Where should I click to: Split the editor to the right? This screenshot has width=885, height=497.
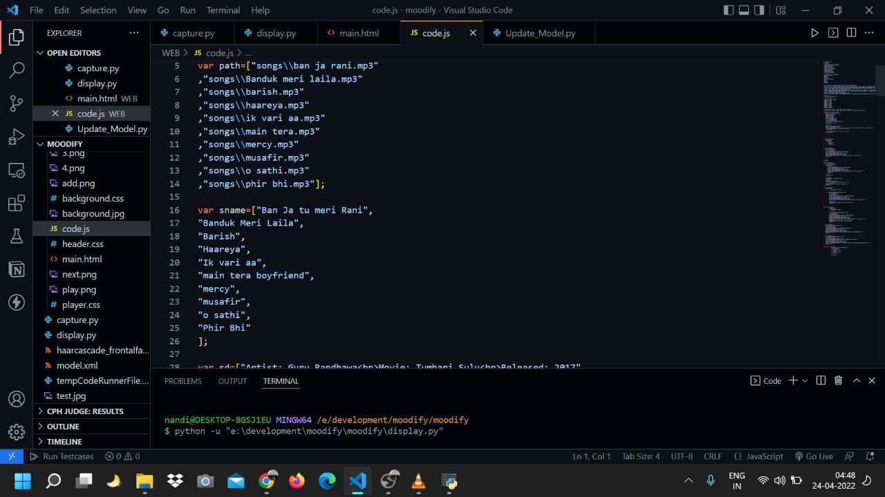click(x=851, y=32)
